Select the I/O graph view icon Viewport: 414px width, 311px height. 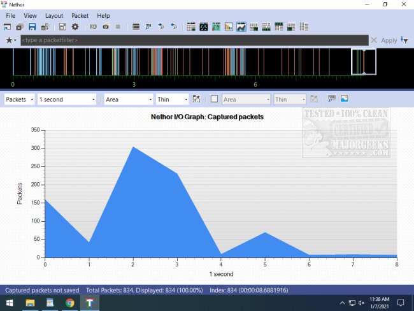coord(241,27)
